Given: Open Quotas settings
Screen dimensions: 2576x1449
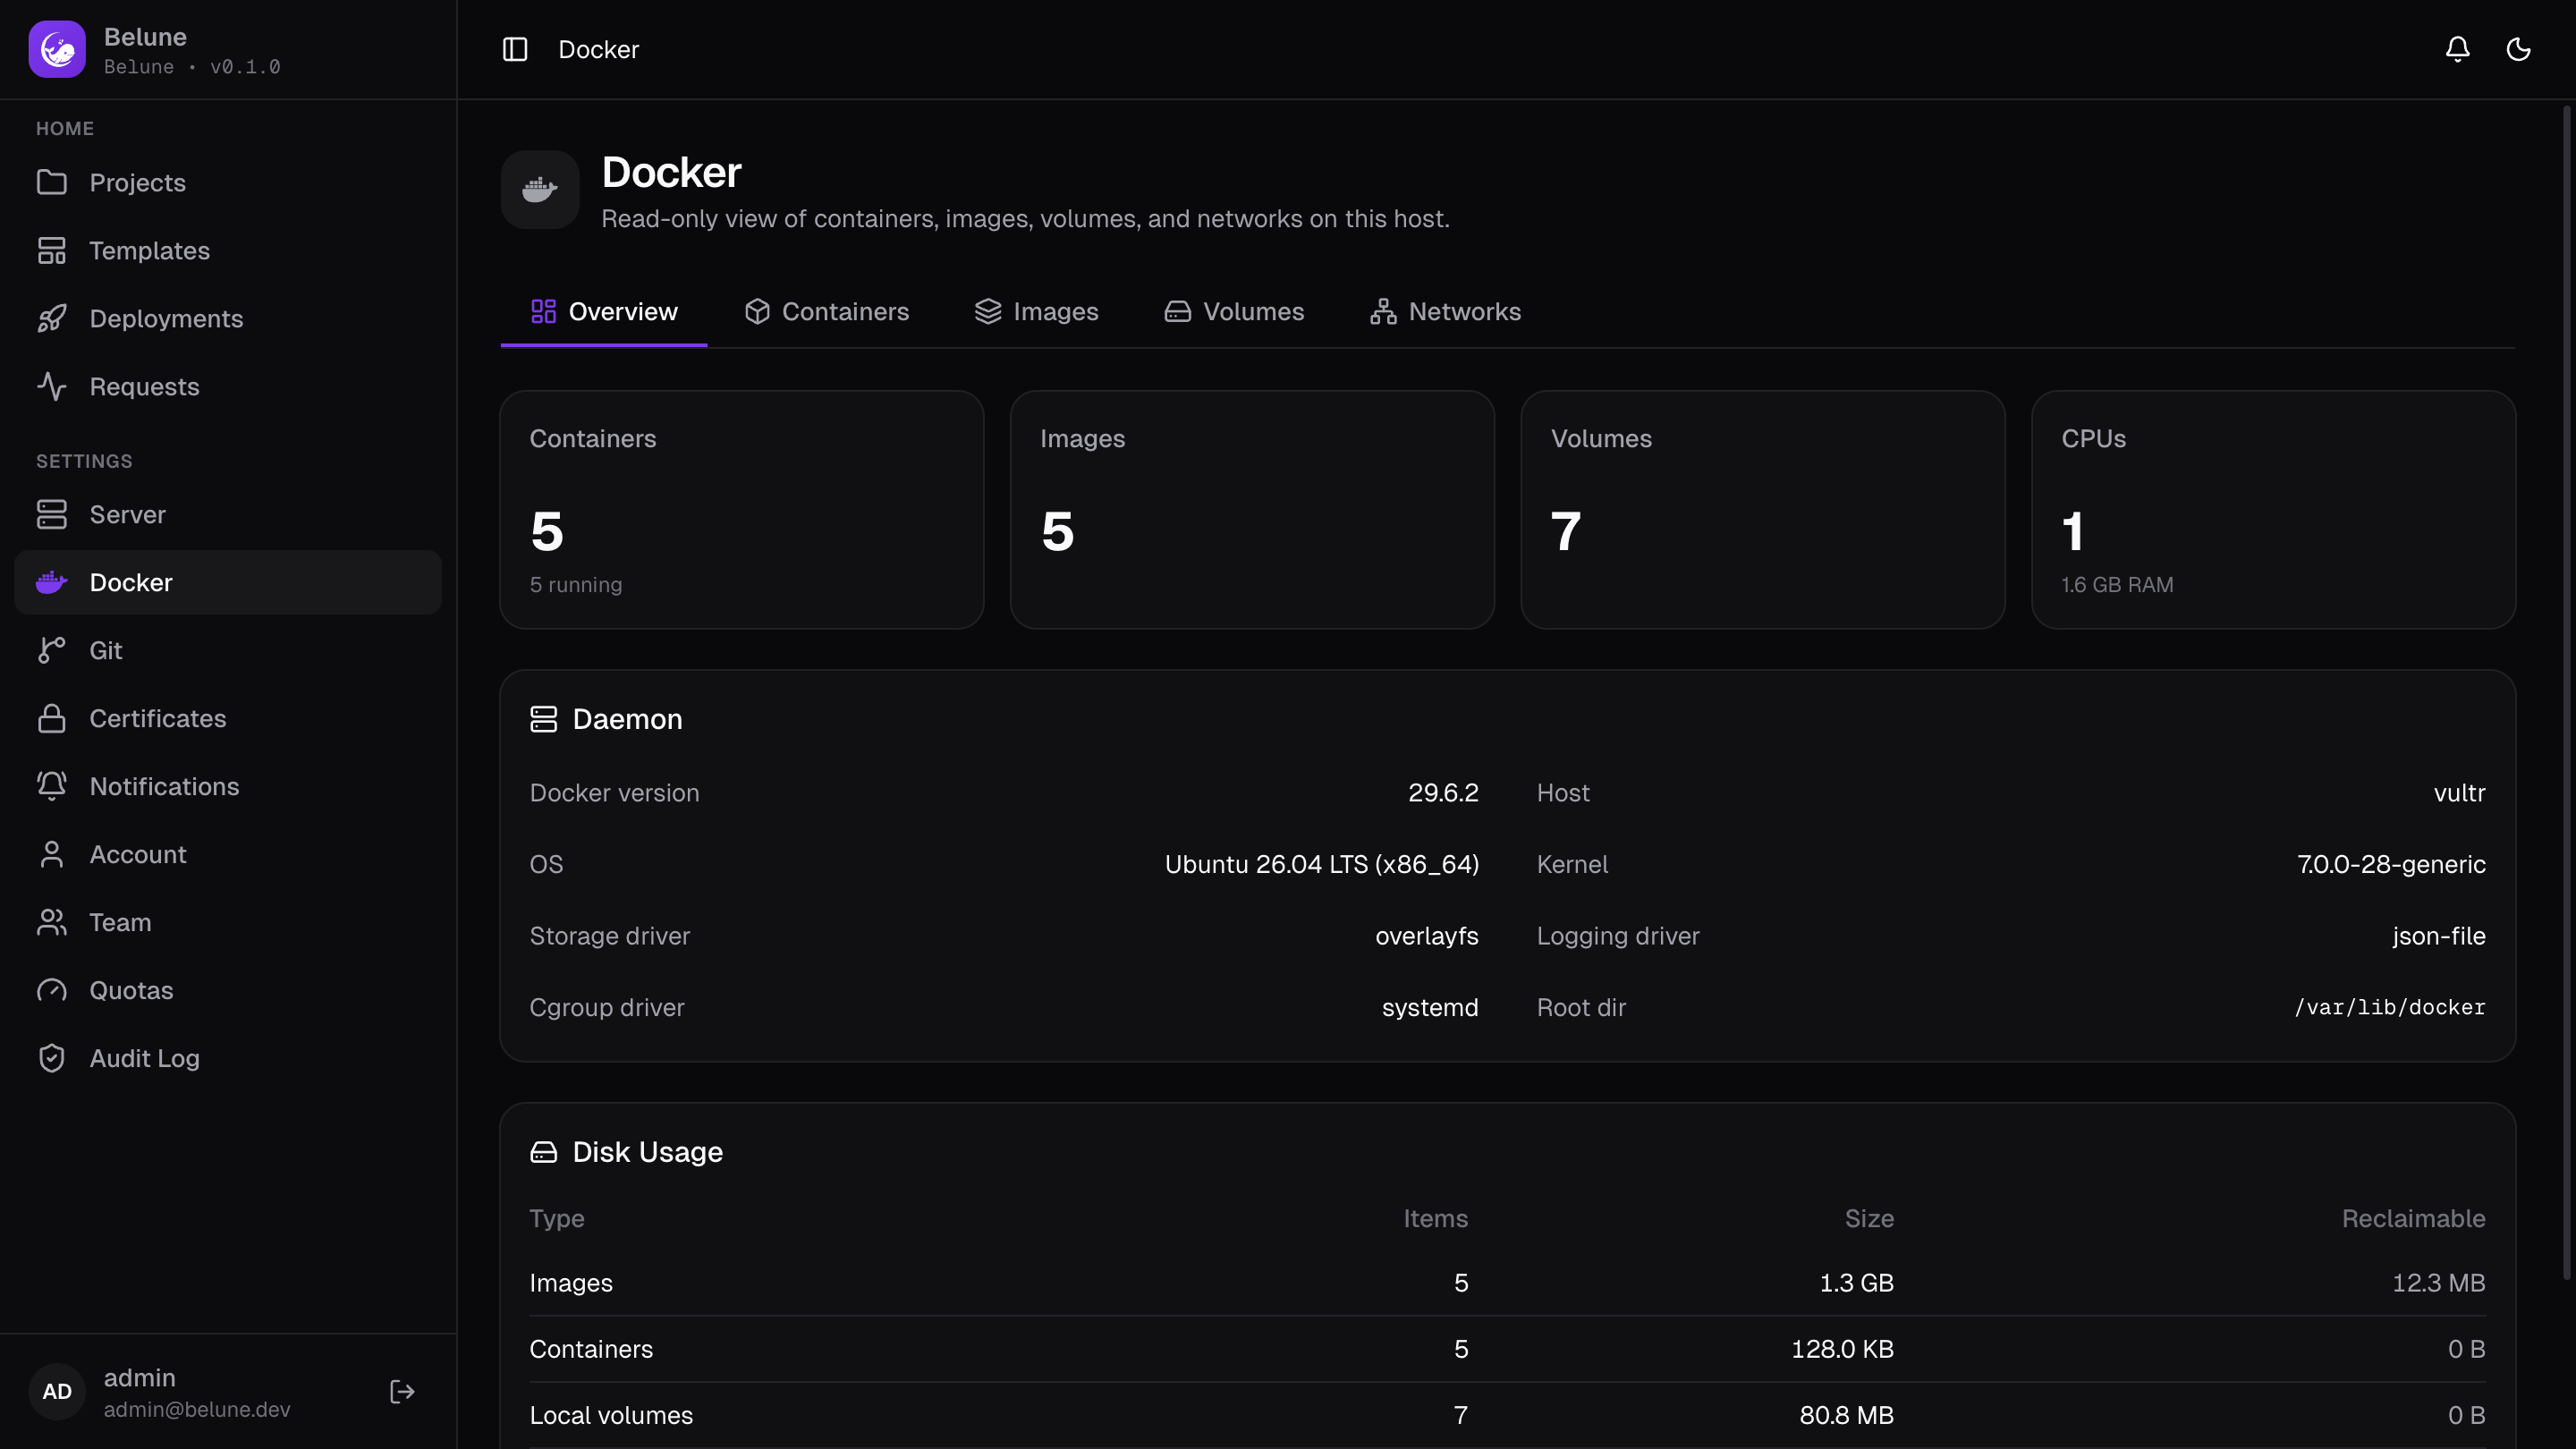Looking at the screenshot, I should pyautogui.click(x=228, y=990).
